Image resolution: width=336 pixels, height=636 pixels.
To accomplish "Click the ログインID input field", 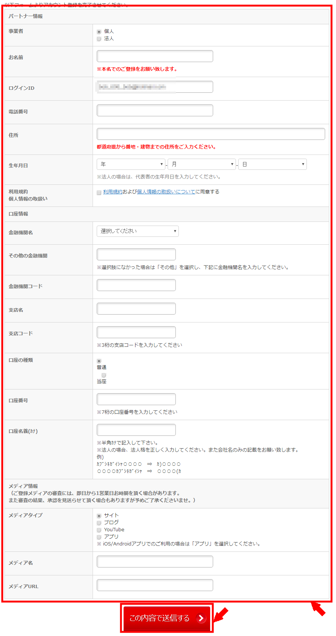I will (155, 87).
